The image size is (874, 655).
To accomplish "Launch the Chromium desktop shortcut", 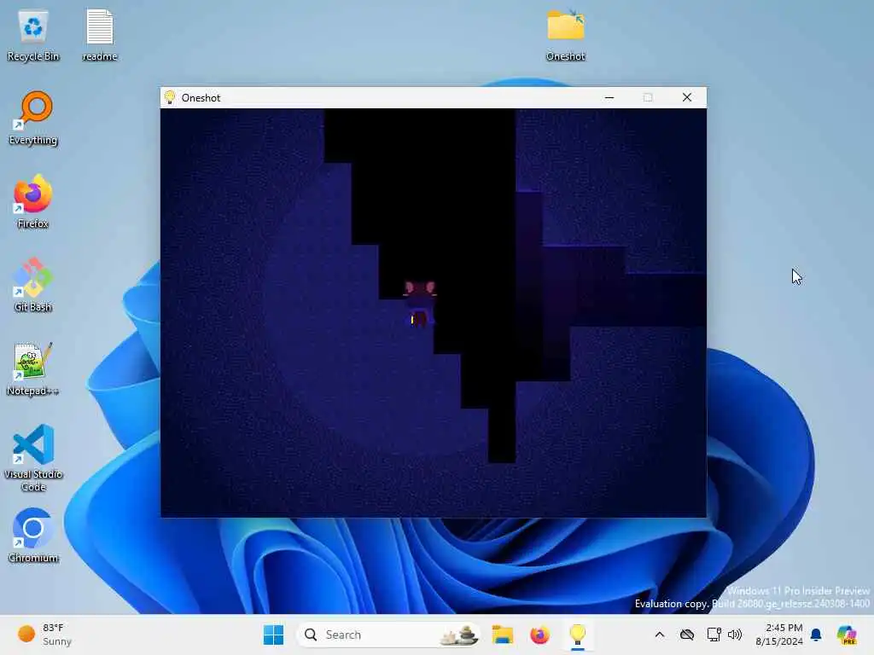I will tap(33, 536).
